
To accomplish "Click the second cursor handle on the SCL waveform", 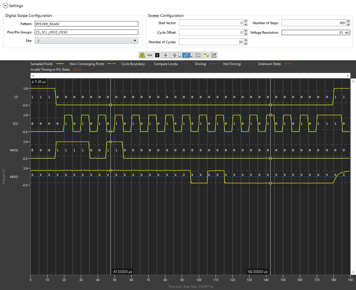I will (x=270, y=115).
